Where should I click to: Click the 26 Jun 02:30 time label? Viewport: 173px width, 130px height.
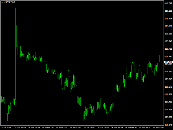pyautogui.click(x=61, y=128)
